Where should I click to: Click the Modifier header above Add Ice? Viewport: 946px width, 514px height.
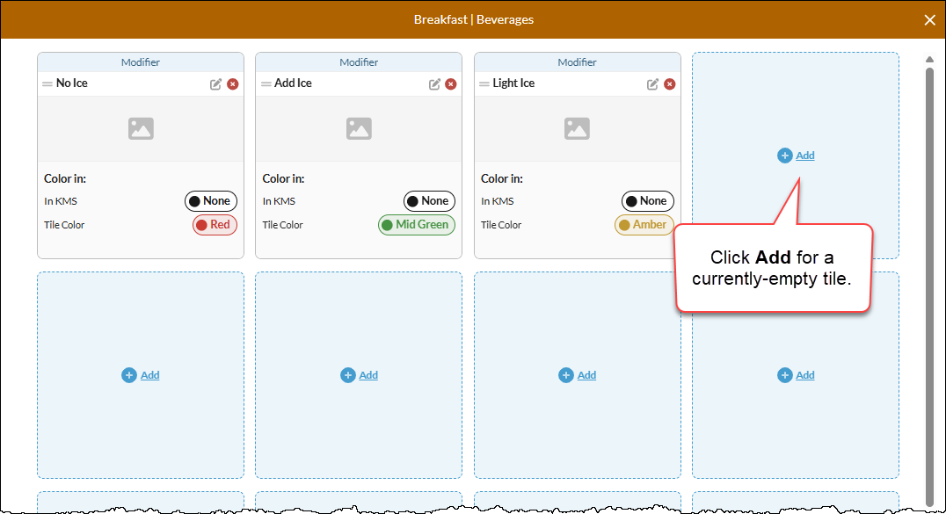point(359,62)
